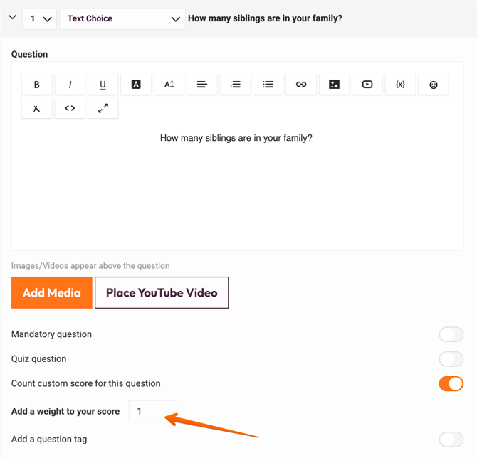Collapse the question panel with the header chevron
The width and height of the screenshot is (477, 458).
(x=12, y=17)
